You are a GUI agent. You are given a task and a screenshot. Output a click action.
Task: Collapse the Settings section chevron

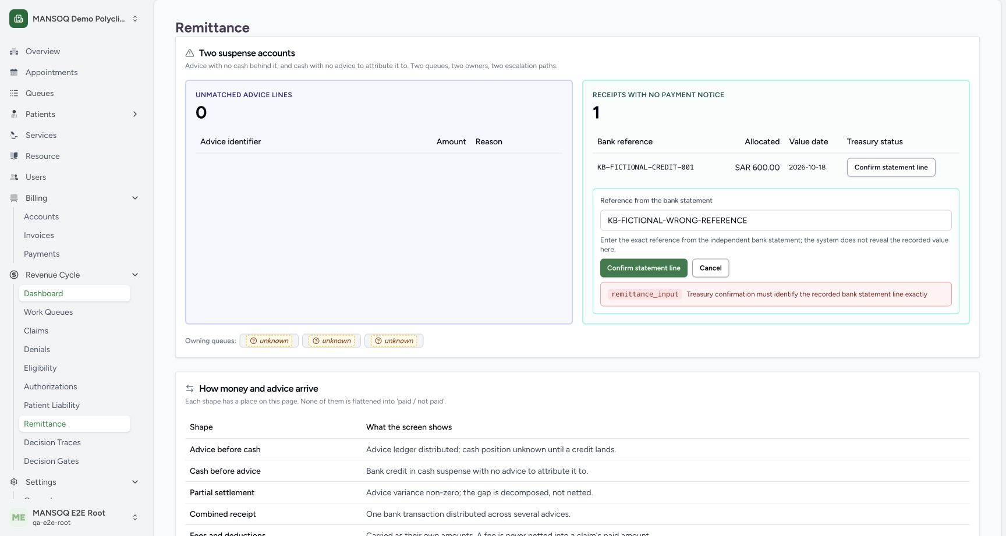[x=135, y=482]
